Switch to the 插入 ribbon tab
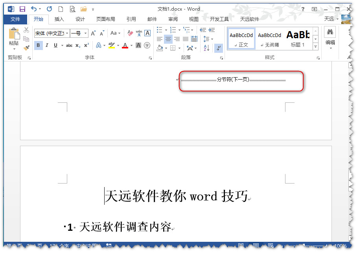 [x=59, y=19]
